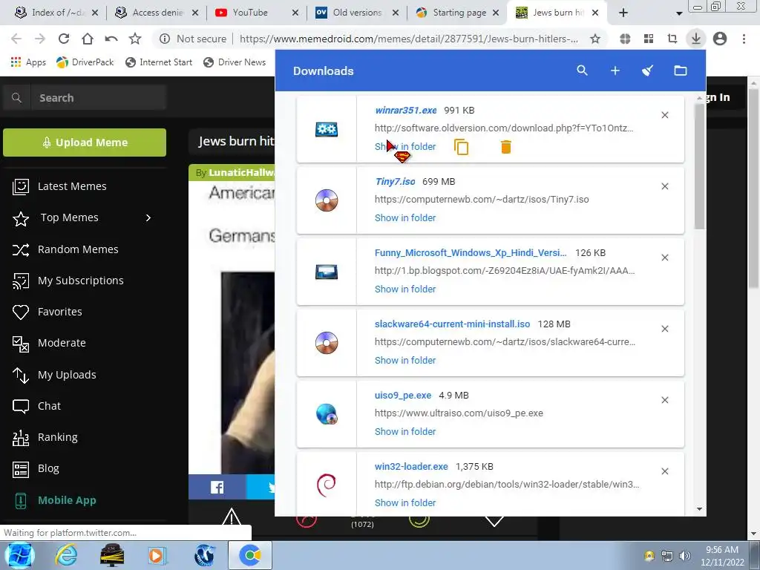
Task: Open tab list dropdown arrow
Action: tap(679, 13)
